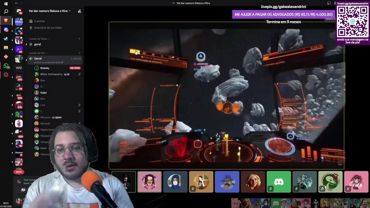Select the VdnRek server icon

(19, 21)
